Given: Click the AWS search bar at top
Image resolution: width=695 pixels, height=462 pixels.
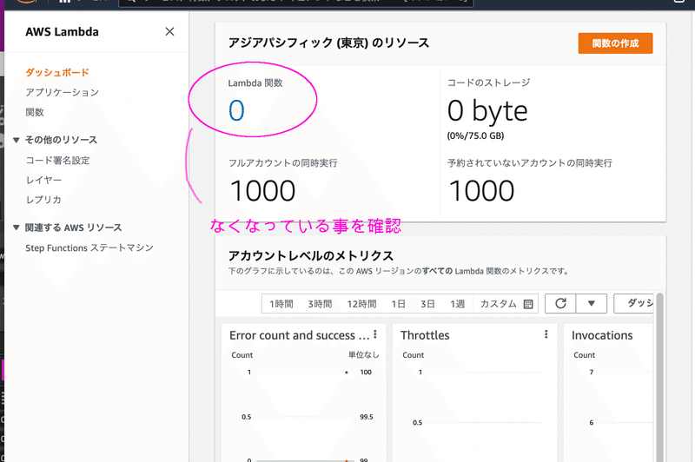Looking at the screenshot, I should pyautogui.click(x=296, y=3).
